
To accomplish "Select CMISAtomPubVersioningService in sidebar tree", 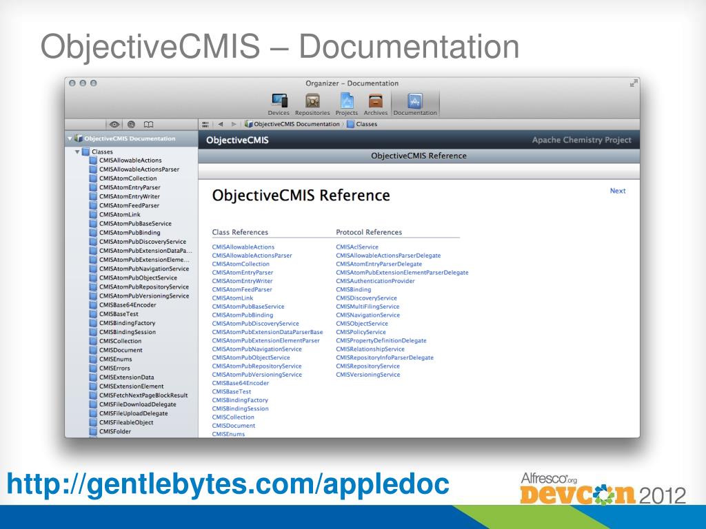I will click(139, 296).
